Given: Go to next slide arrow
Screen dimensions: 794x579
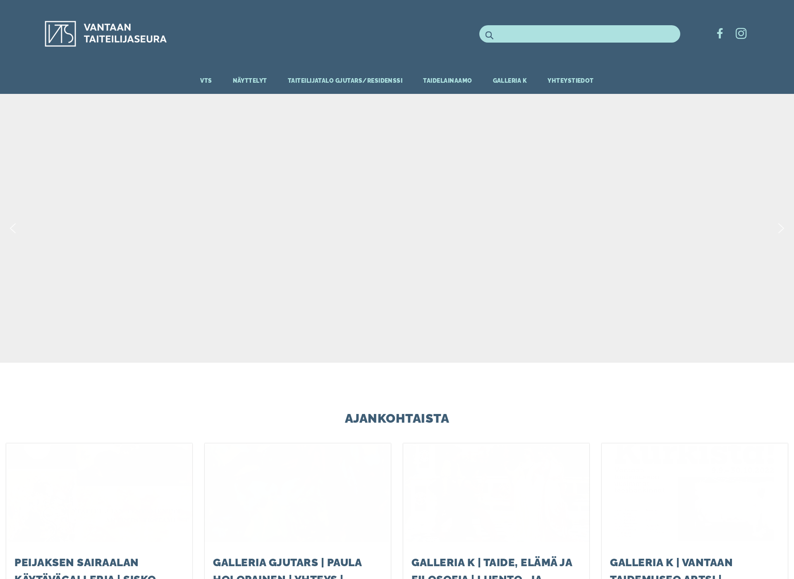Looking at the screenshot, I should (781, 228).
